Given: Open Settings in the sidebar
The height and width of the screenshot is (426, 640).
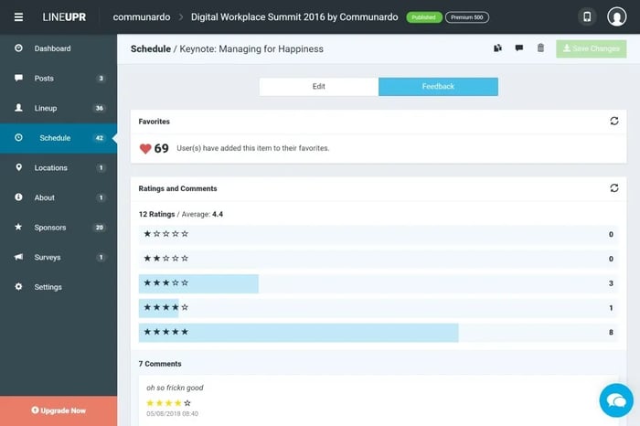Looking at the screenshot, I should pyautogui.click(x=59, y=287).
